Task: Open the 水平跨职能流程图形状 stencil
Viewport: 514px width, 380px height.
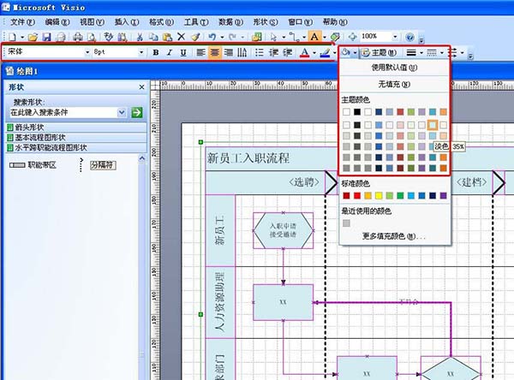Action: 76,147
